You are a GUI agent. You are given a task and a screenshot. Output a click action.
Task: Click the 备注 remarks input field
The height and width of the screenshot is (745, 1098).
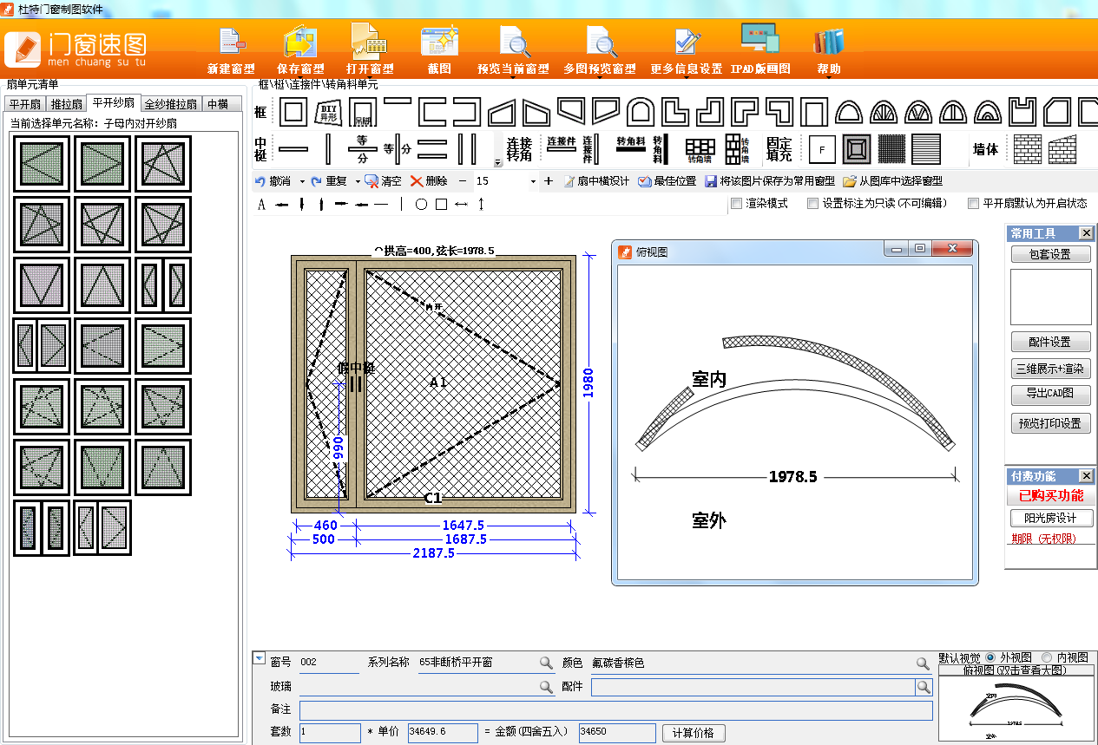pos(616,710)
